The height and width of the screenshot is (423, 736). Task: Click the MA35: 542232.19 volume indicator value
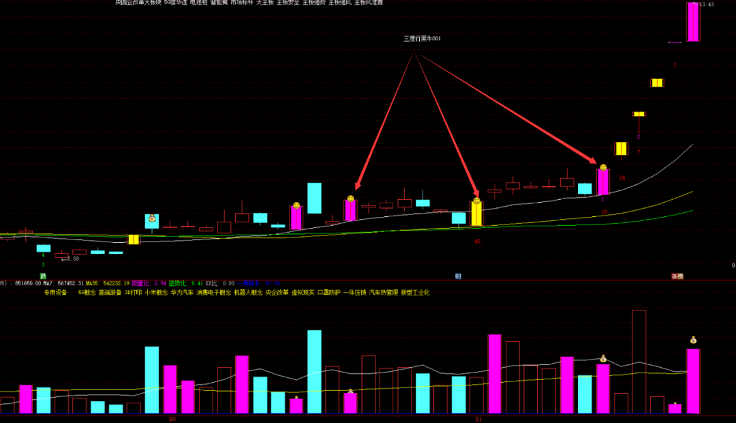pos(108,283)
